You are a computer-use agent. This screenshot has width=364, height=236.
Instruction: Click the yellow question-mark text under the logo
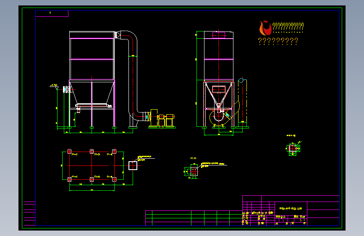click(x=278, y=41)
